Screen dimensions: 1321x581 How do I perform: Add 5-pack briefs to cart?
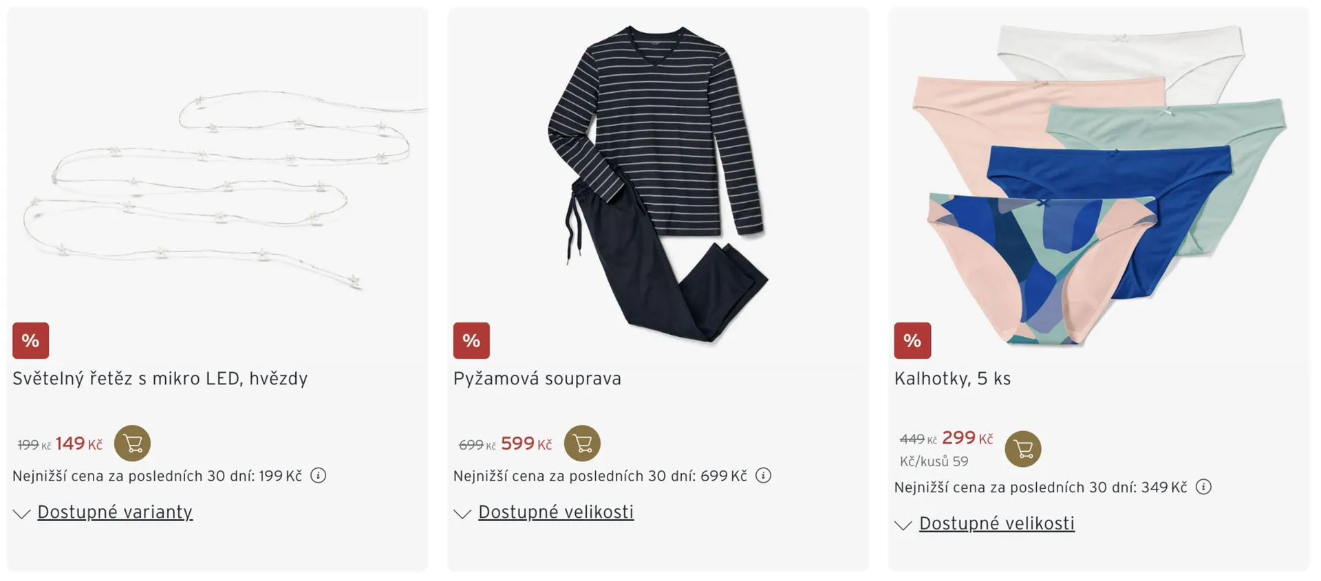tap(1023, 449)
